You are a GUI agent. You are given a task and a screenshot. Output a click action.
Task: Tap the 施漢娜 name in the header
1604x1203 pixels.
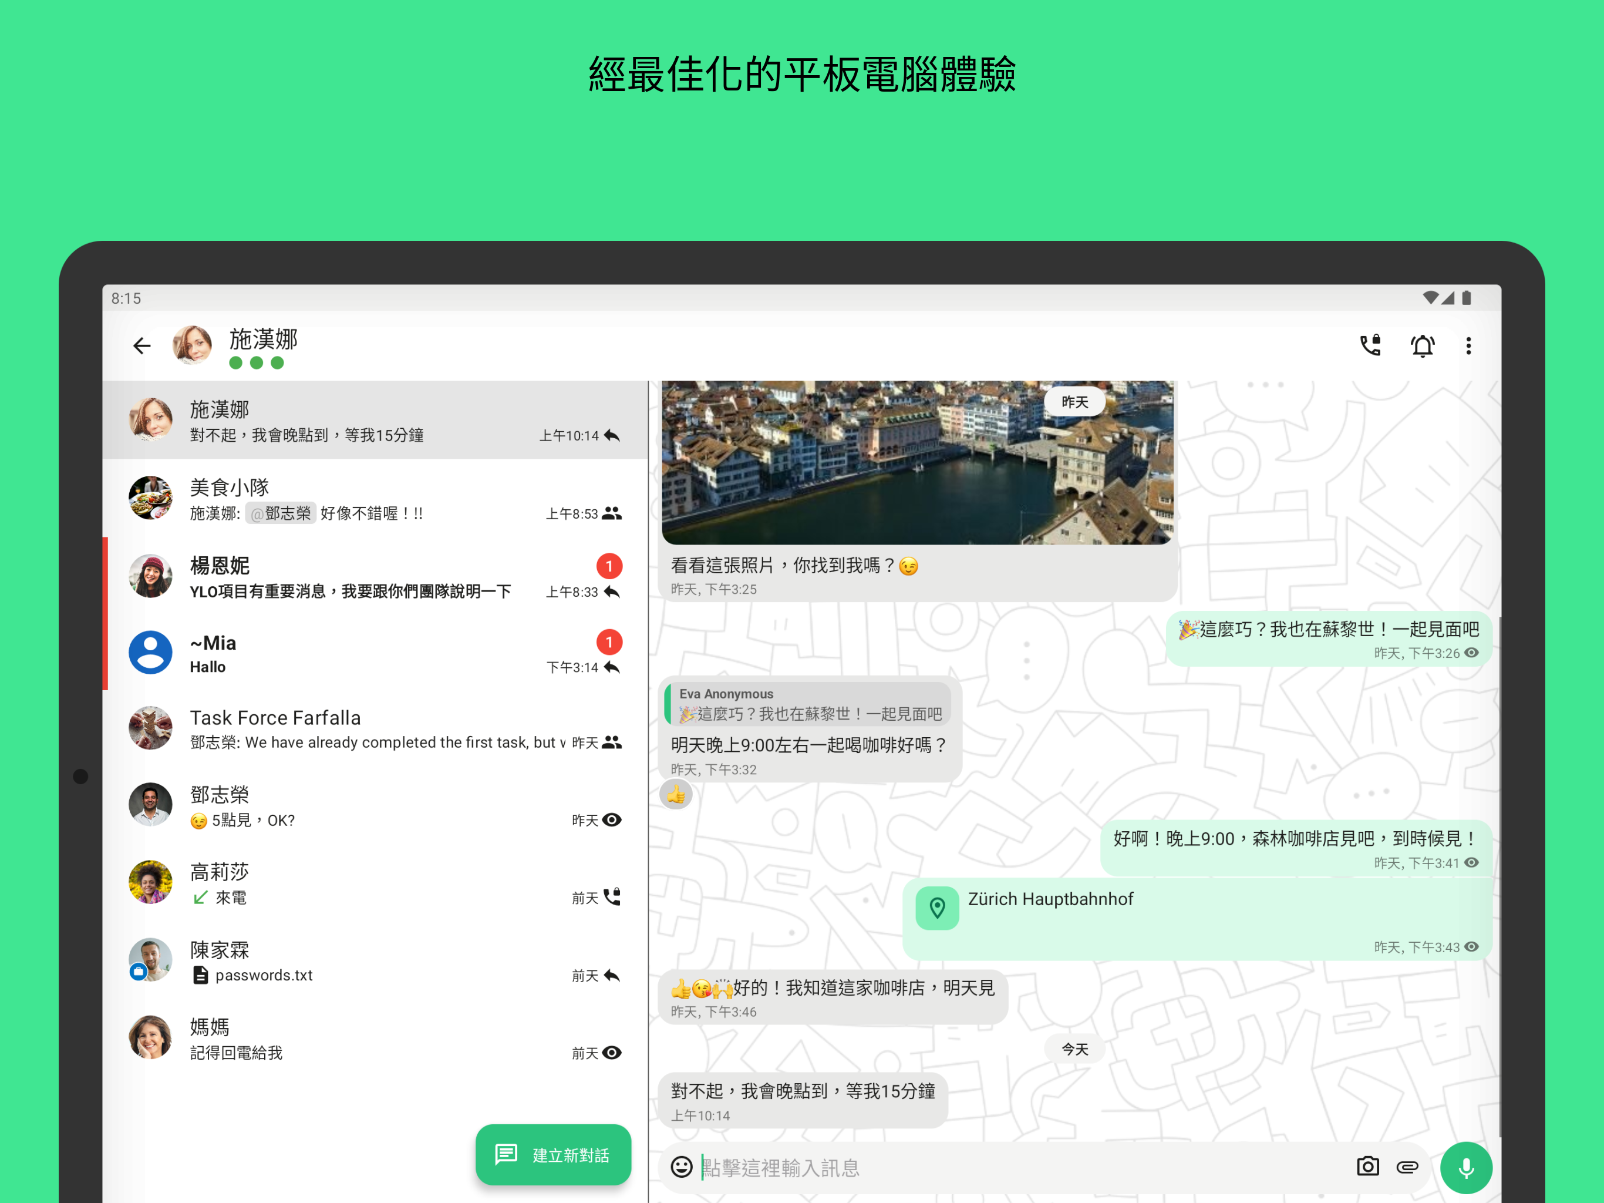coord(263,338)
